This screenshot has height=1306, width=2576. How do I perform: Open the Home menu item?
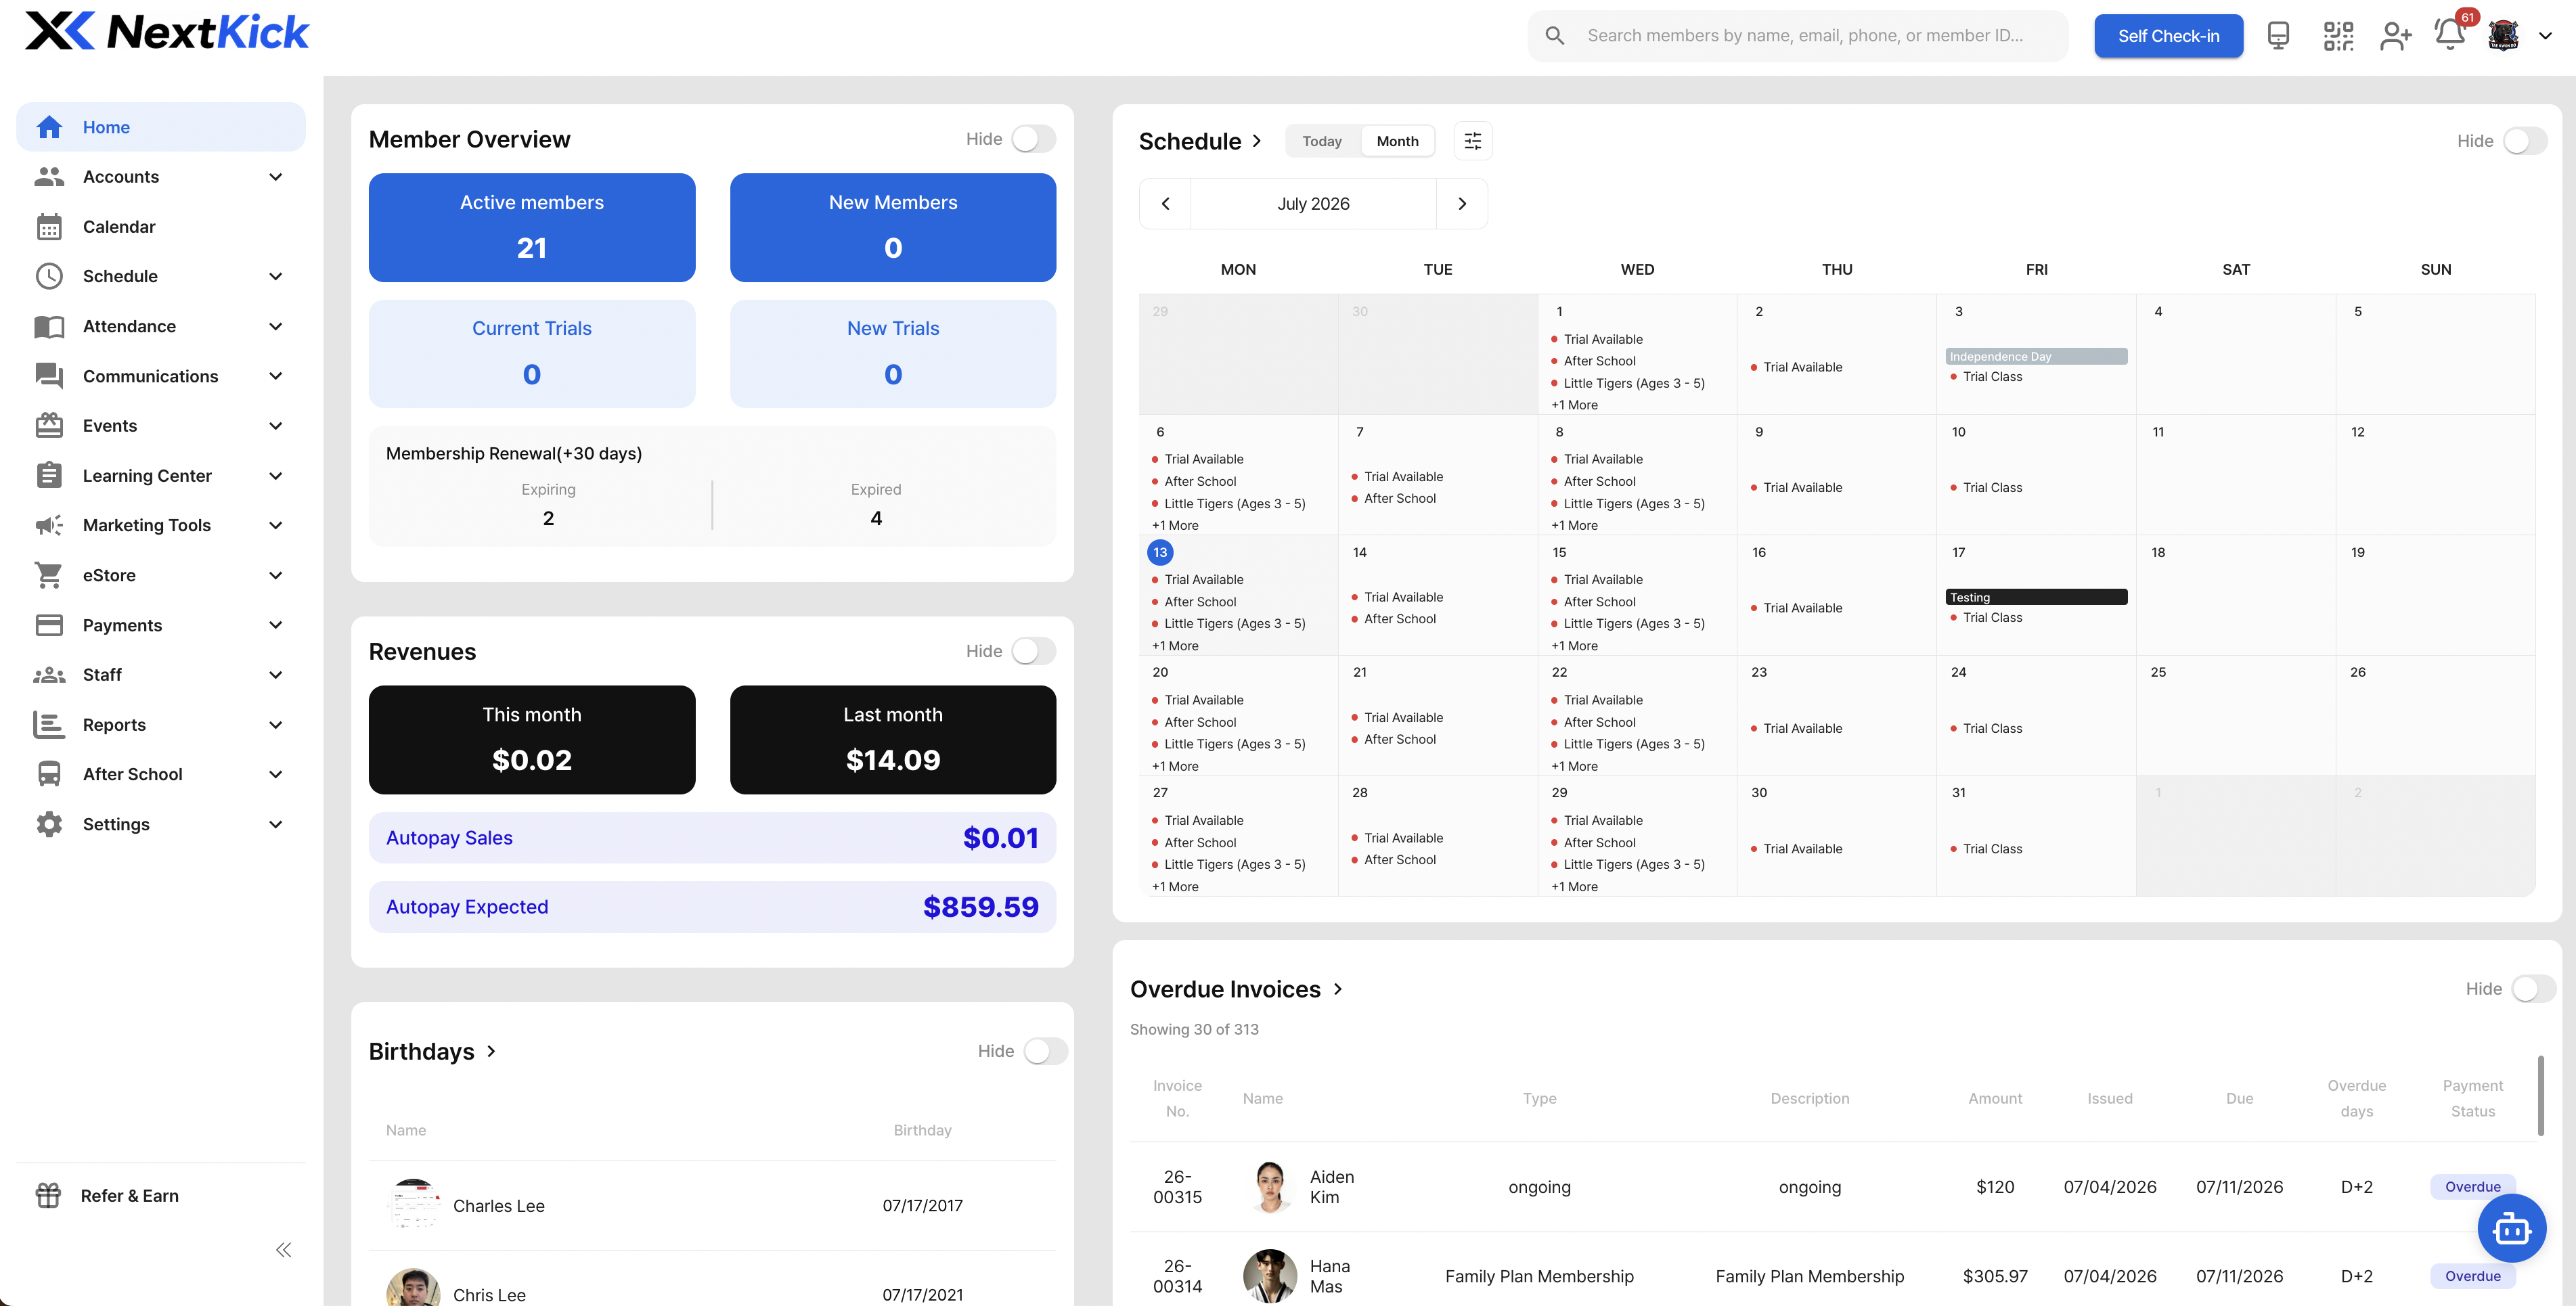point(161,127)
